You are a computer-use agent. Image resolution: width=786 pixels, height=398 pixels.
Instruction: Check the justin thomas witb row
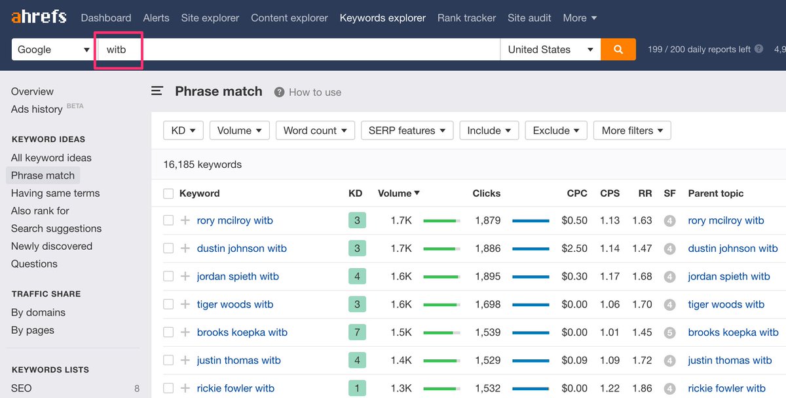[168, 360]
